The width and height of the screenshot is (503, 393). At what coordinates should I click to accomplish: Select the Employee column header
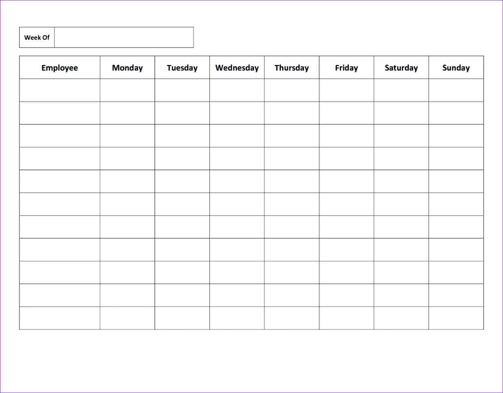pyautogui.click(x=60, y=67)
